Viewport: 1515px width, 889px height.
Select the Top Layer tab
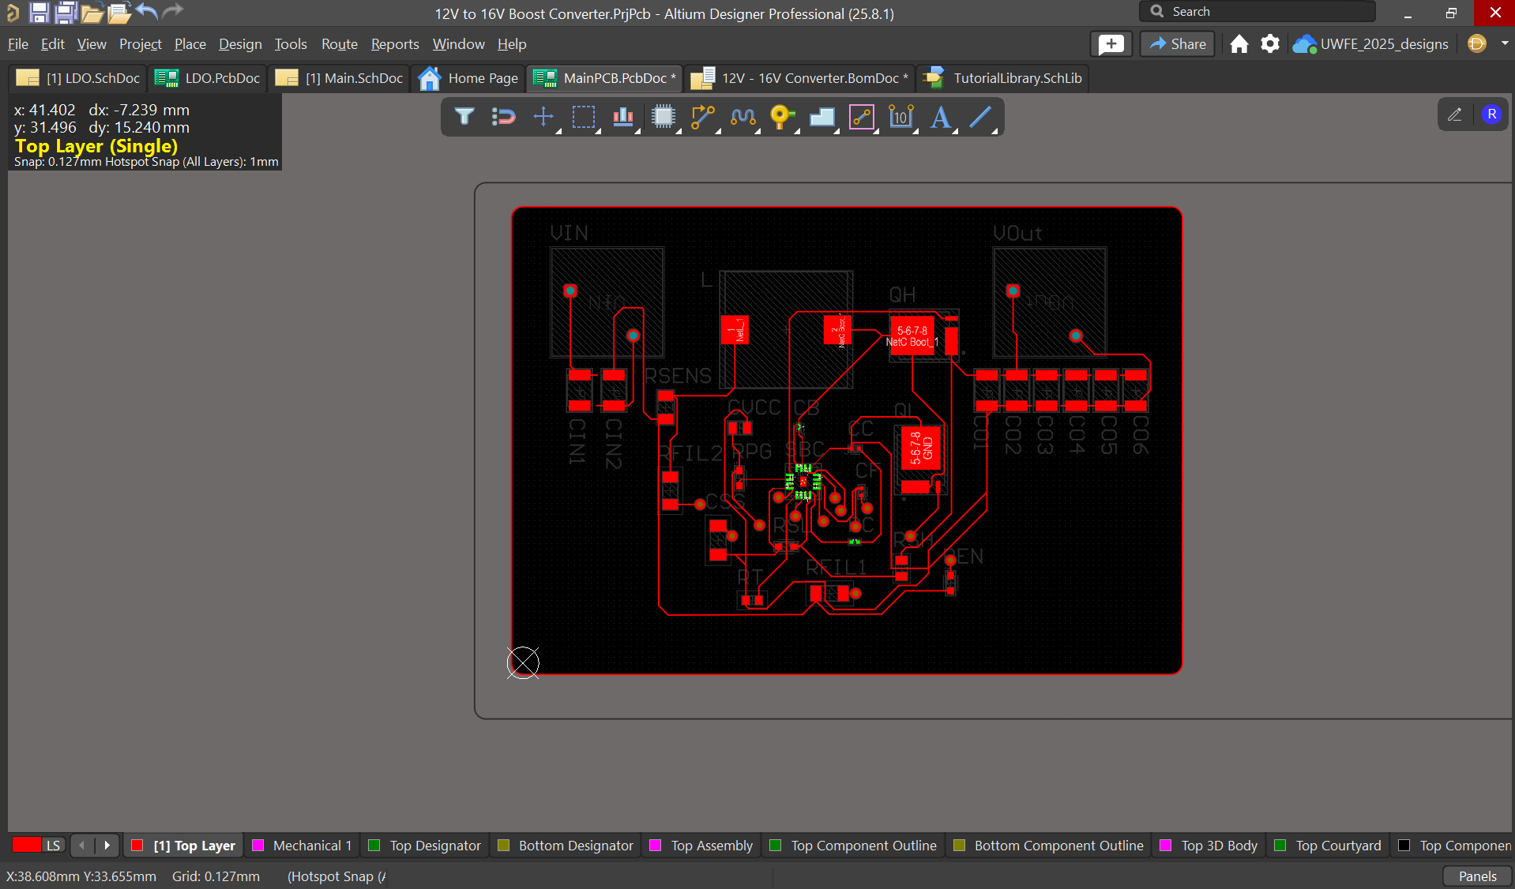184,846
